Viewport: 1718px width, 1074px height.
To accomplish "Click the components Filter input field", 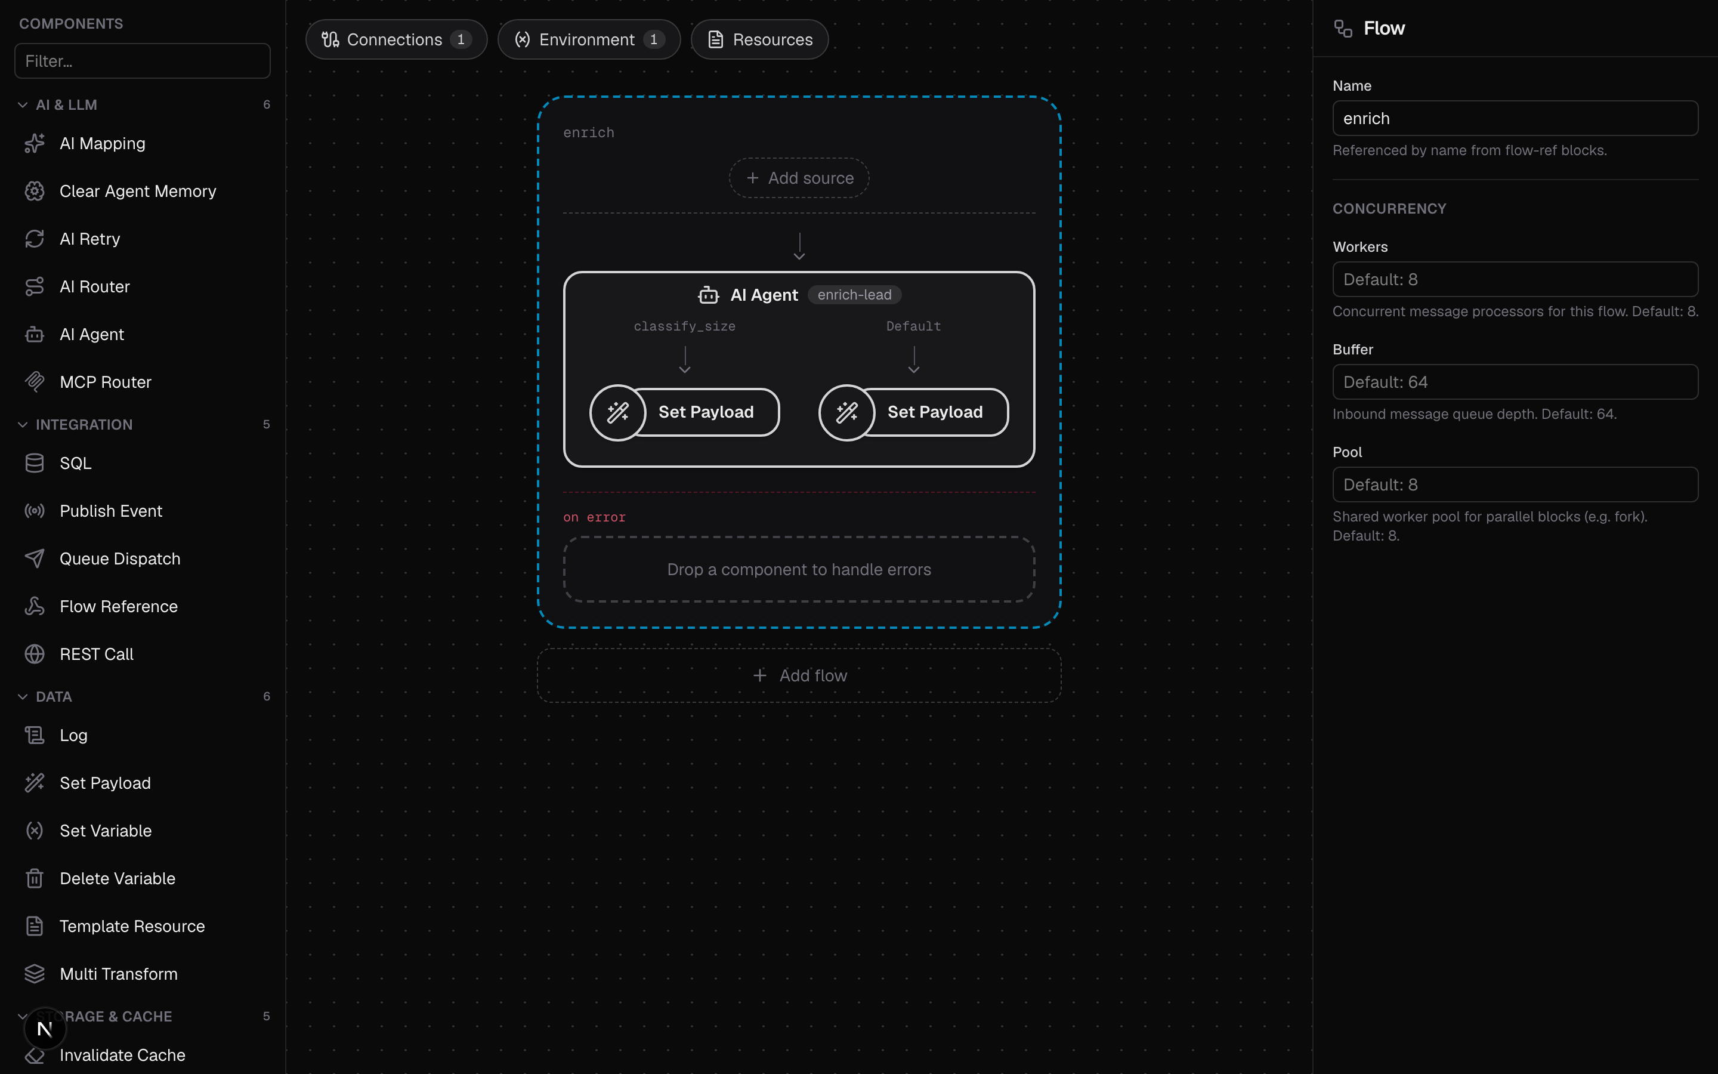I will (x=142, y=61).
